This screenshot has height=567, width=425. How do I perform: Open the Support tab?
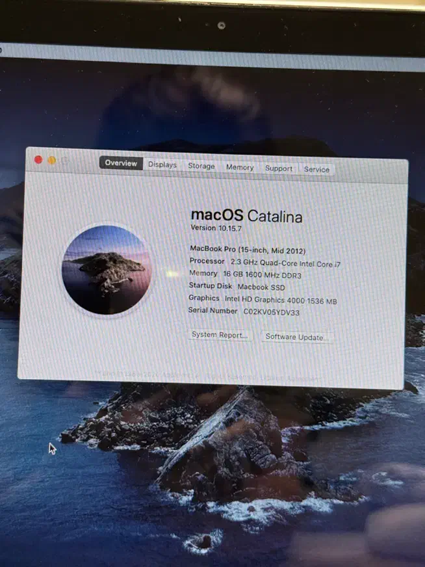279,168
